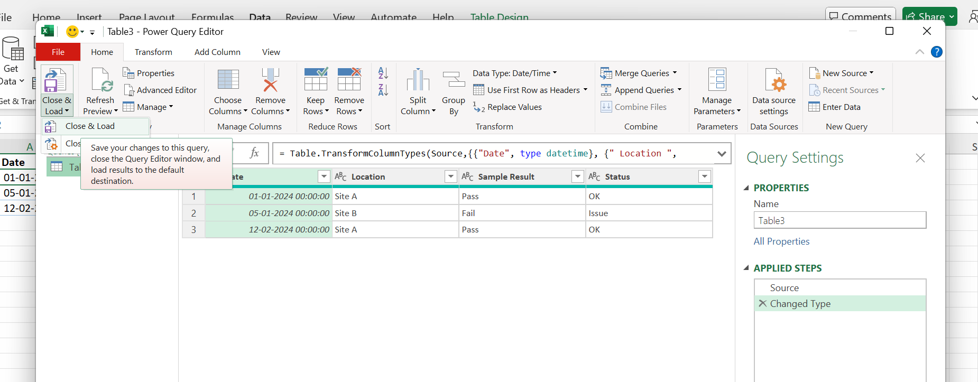Click the ABC type icon of Location column

pyautogui.click(x=340, y=176)
